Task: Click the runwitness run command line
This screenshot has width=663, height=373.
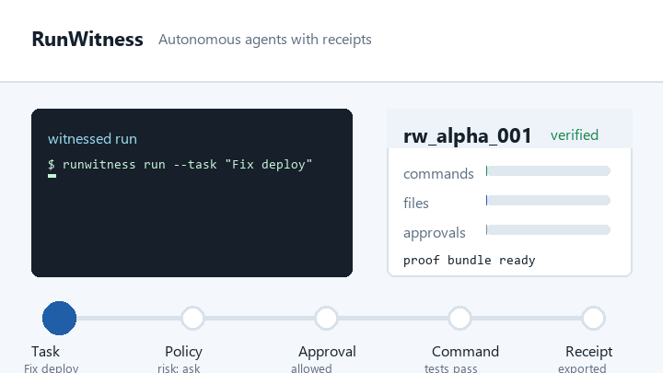Action: coord(180,164)
